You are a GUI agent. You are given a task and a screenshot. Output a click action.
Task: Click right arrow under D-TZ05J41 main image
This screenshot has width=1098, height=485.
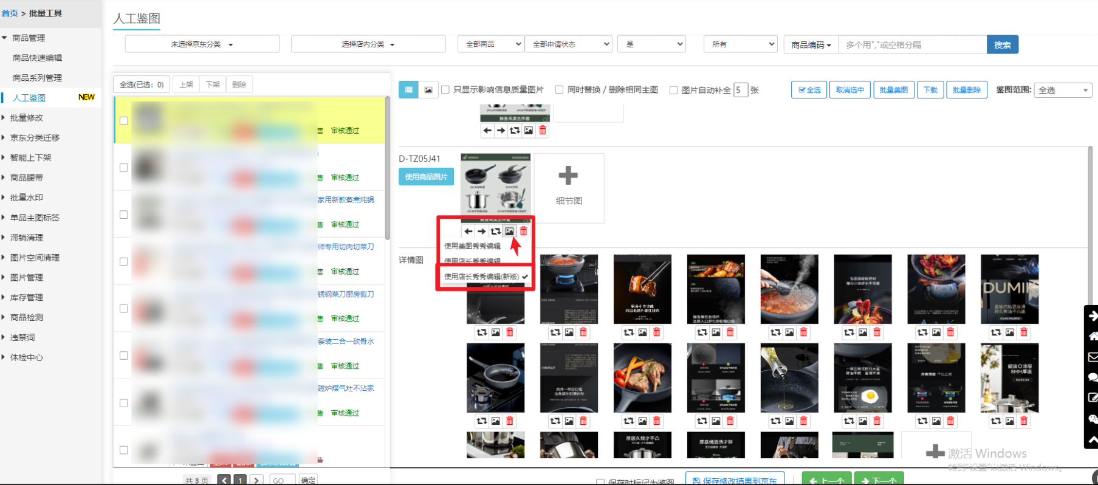pos(481,232)
